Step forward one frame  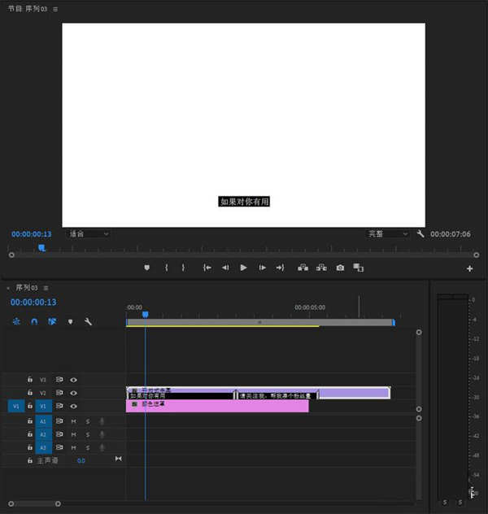click(x=262, y=268)
